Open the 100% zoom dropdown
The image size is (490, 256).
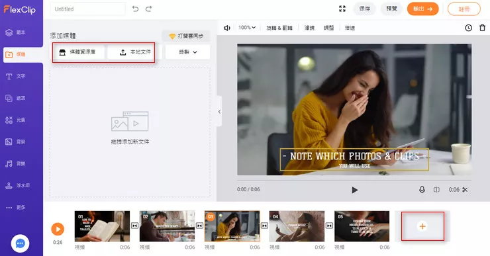pos(247,28)
